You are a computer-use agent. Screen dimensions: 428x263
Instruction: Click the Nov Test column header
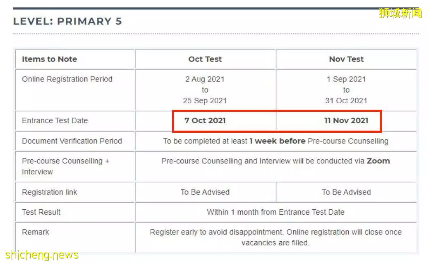(346, 59)
